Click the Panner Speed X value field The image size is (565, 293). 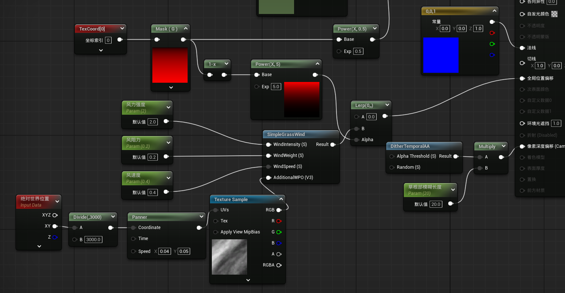click(164, 251)
